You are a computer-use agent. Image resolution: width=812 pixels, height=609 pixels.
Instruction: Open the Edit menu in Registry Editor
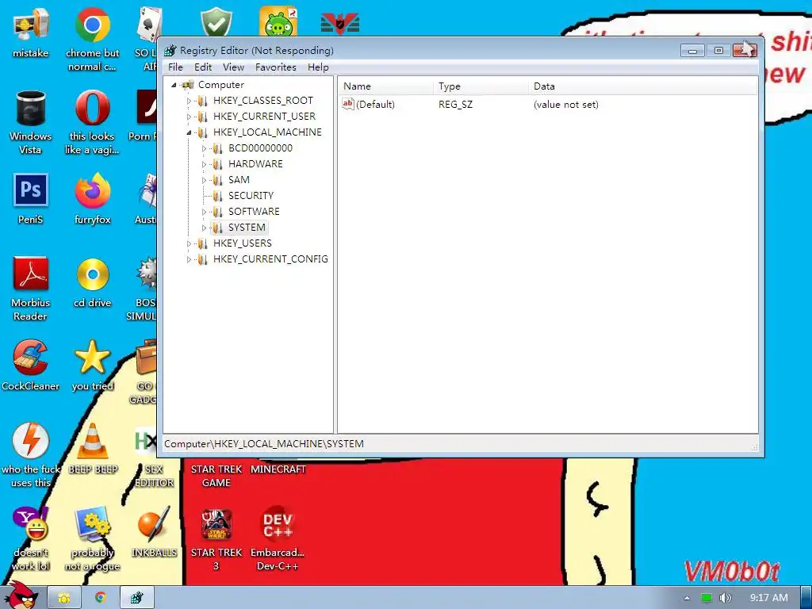[202, 67]
